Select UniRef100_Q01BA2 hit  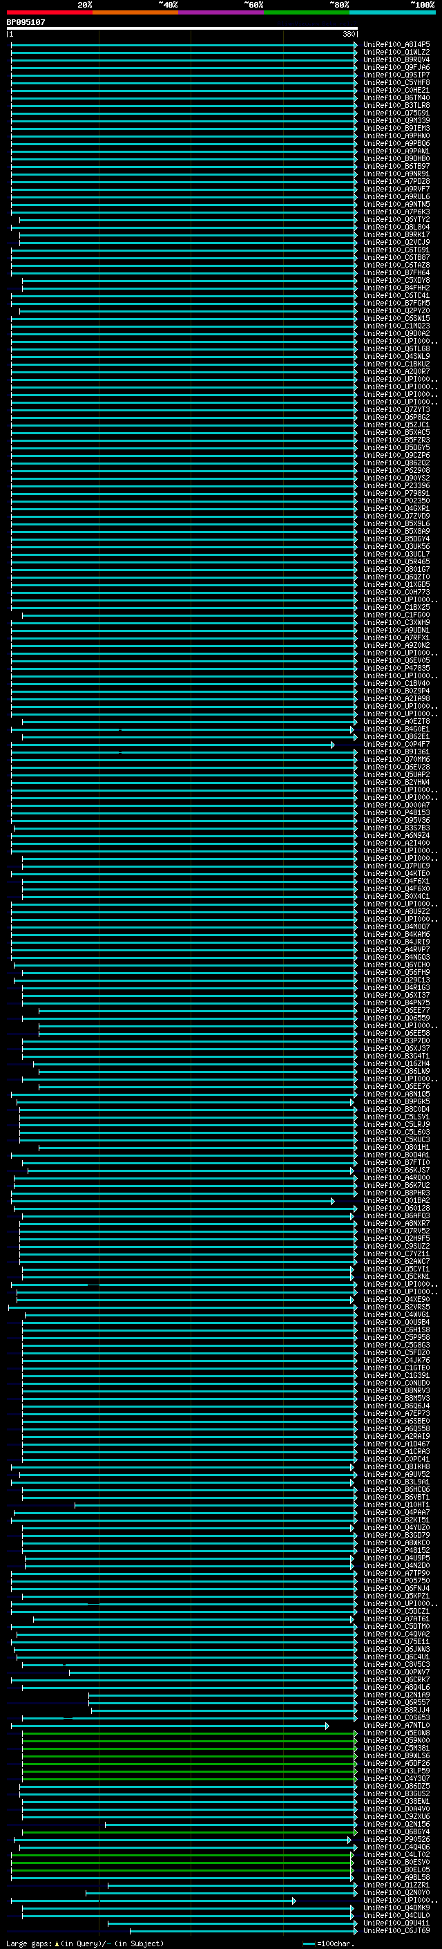coord(396,1201)
